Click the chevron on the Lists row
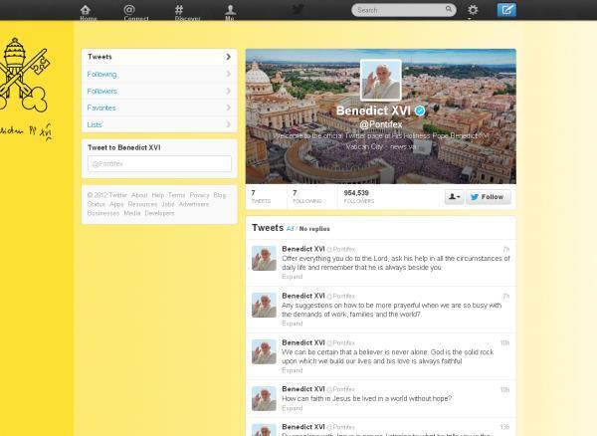Viewport: 597px width, 436px height. pyautogui.click(x=229, y=124)
